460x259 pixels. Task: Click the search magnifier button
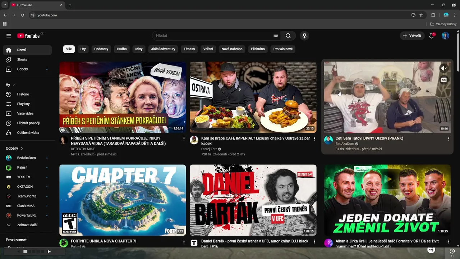point(288,36)
